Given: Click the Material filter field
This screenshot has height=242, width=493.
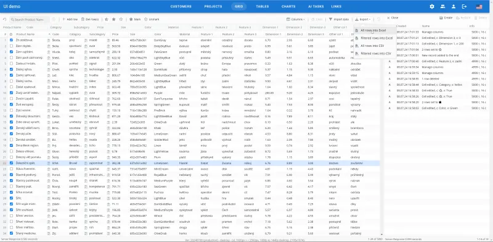Looking at the screenshot, I should coord(178,27).
